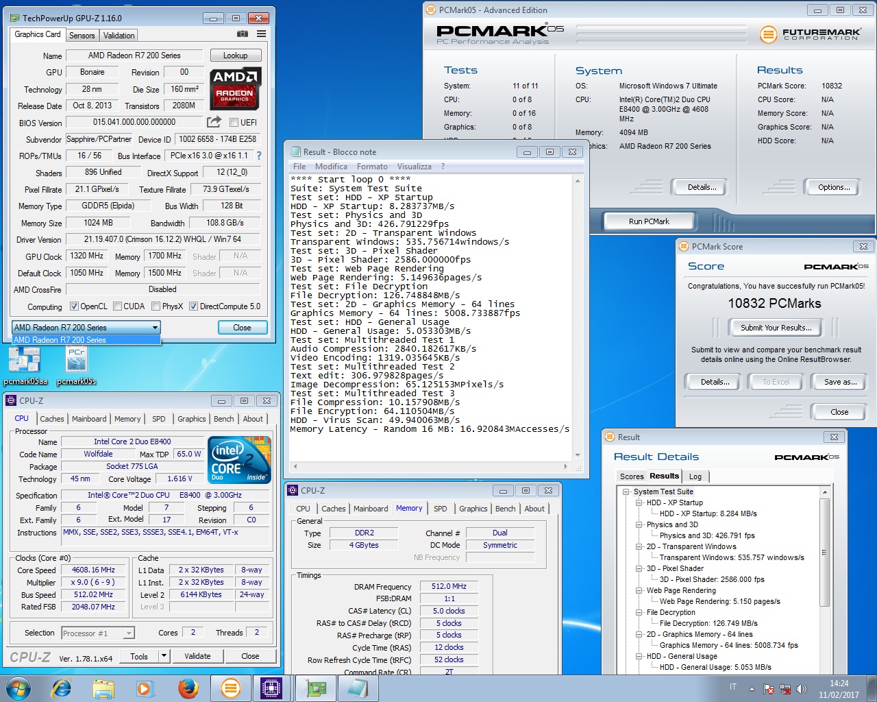Open the Visualizza menu in Notepad
The height and width of the screenshot is (702, 877).
click(415, 167)
